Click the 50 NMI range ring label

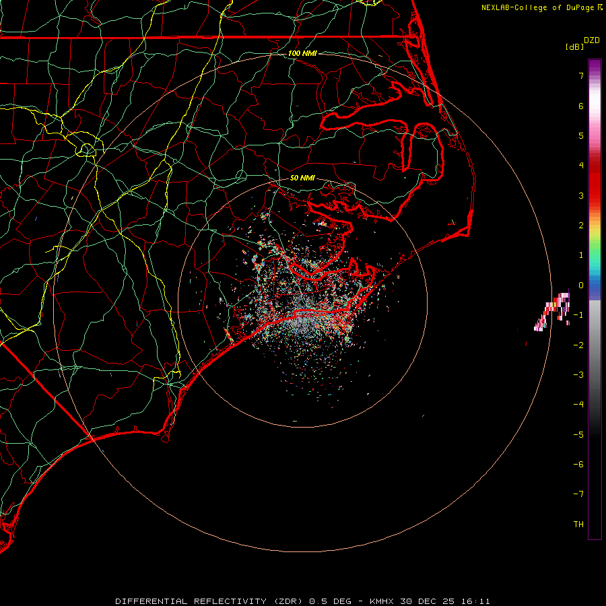pos(302,178)
